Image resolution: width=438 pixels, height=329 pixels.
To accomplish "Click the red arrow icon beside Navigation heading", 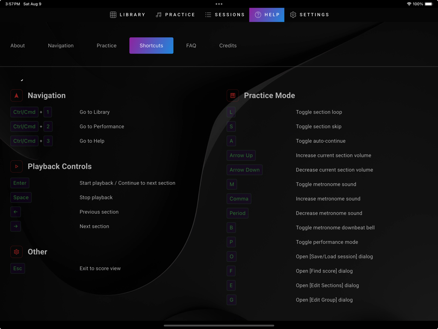I will pos(16,95).
